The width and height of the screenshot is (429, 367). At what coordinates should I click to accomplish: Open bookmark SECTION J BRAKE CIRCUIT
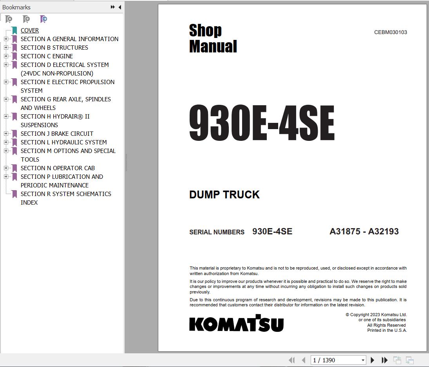pyautogui.click(x=57, y=134)
